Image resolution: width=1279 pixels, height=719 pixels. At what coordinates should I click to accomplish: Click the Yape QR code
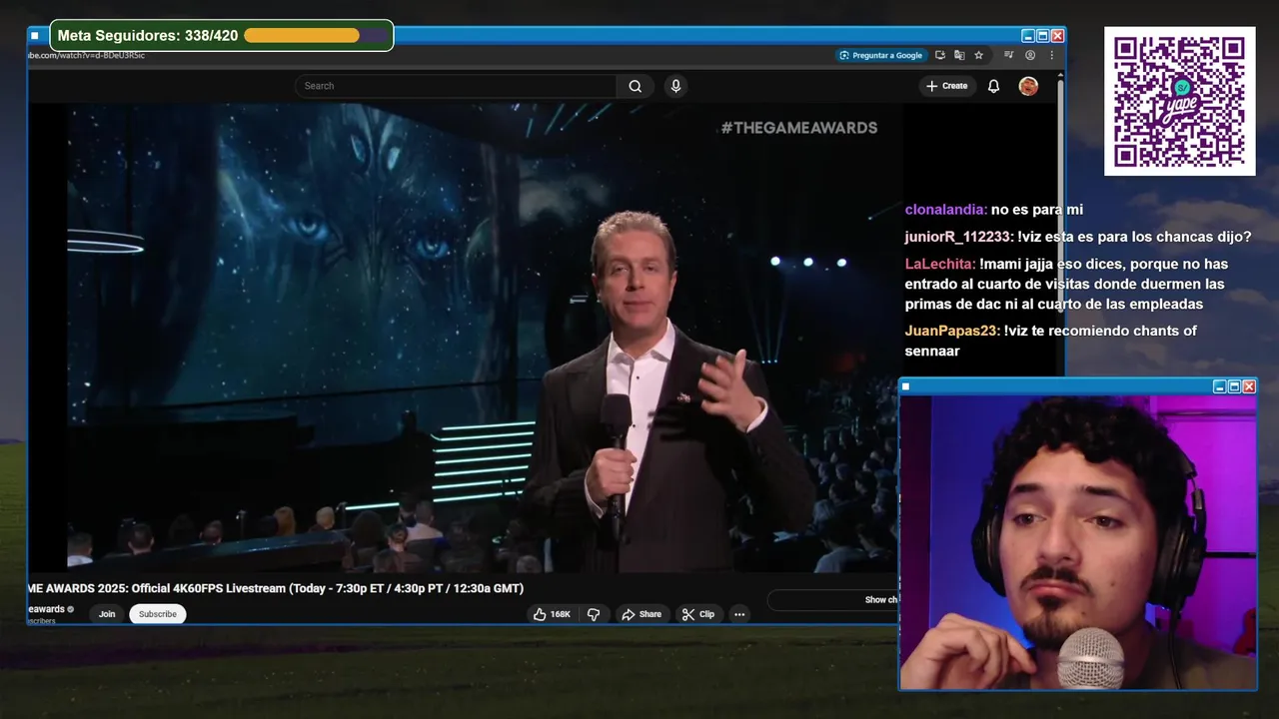pyautogui.click(x=1179, y=101)
